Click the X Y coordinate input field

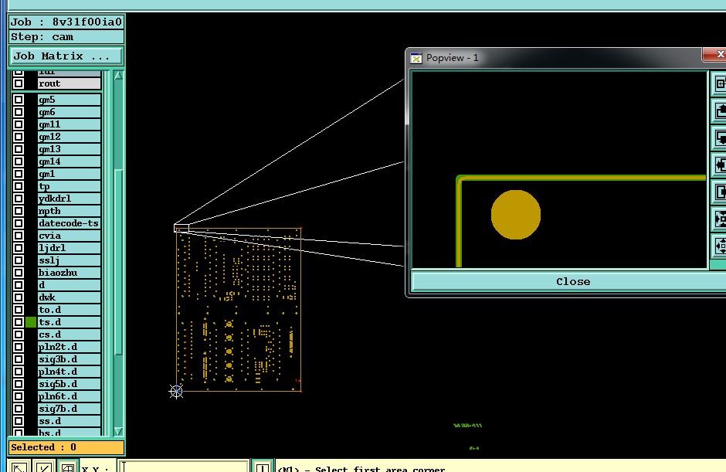[184, 466]
